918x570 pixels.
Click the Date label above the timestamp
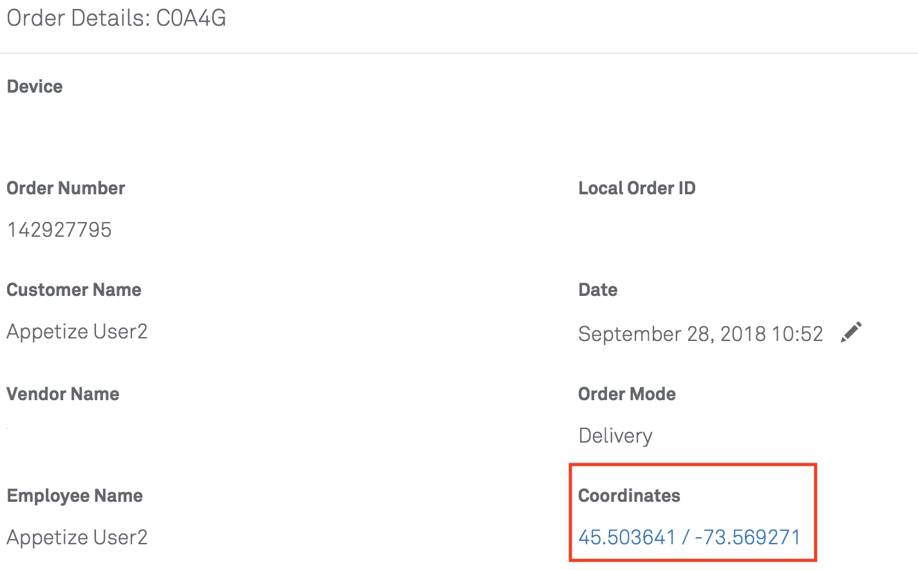(597, 290)
